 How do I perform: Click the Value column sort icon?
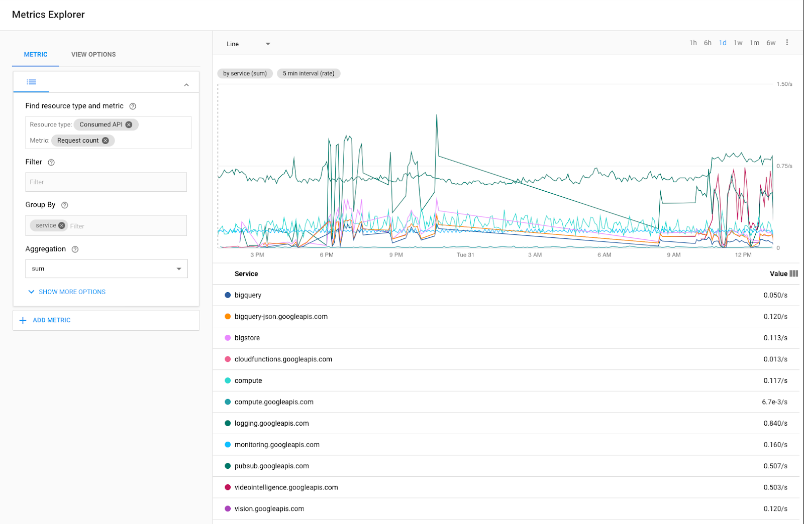point(792,274)
